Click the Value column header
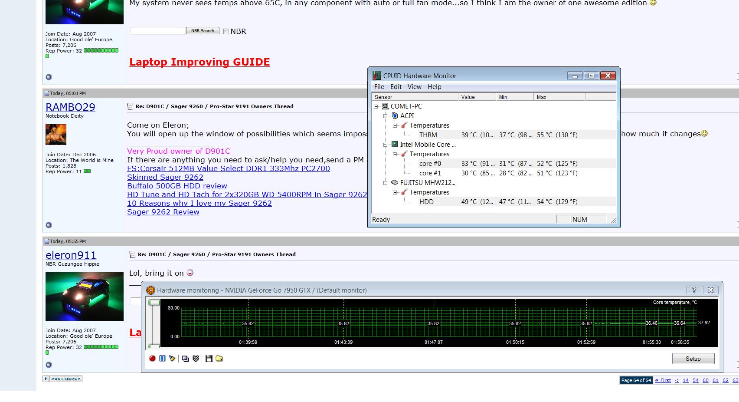 (477, 97)
